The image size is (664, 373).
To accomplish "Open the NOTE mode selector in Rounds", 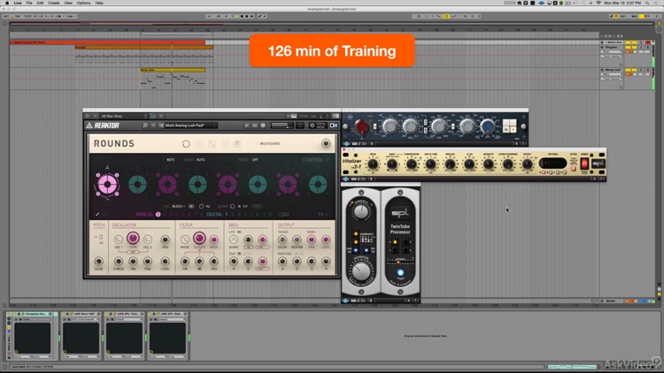I will (170, 160).
